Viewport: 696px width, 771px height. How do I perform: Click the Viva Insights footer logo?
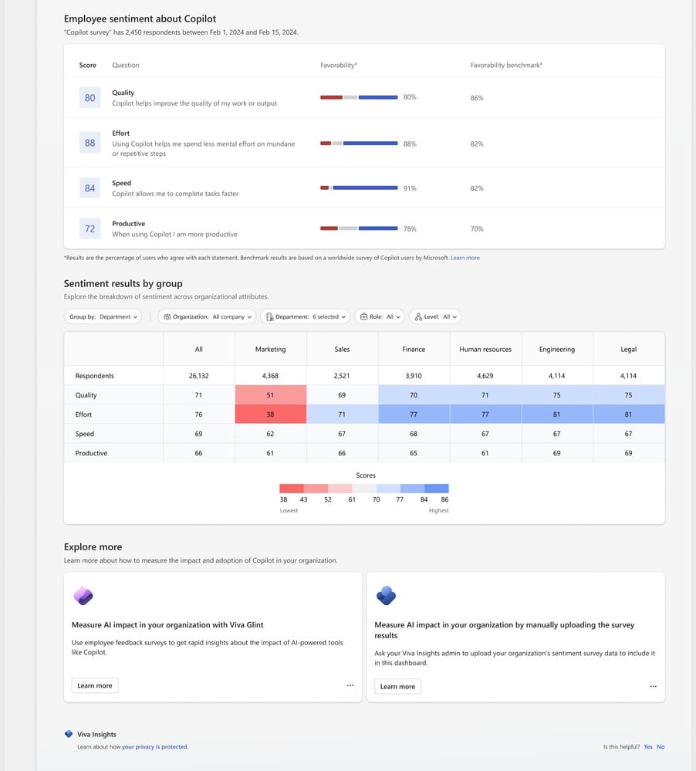(x=69, y=734)
